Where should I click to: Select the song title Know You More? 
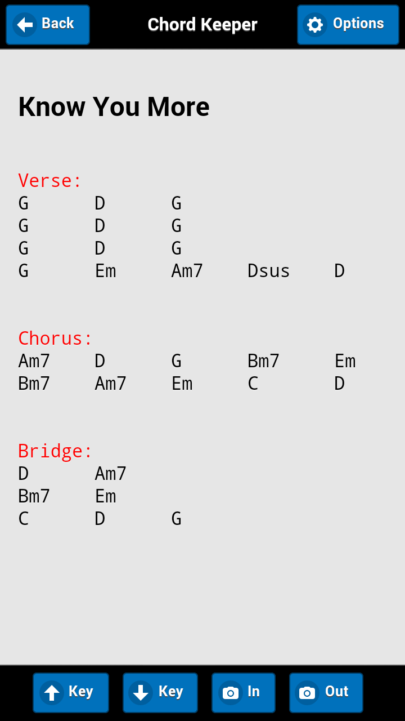pyautogui.click(x=113, y=106)
